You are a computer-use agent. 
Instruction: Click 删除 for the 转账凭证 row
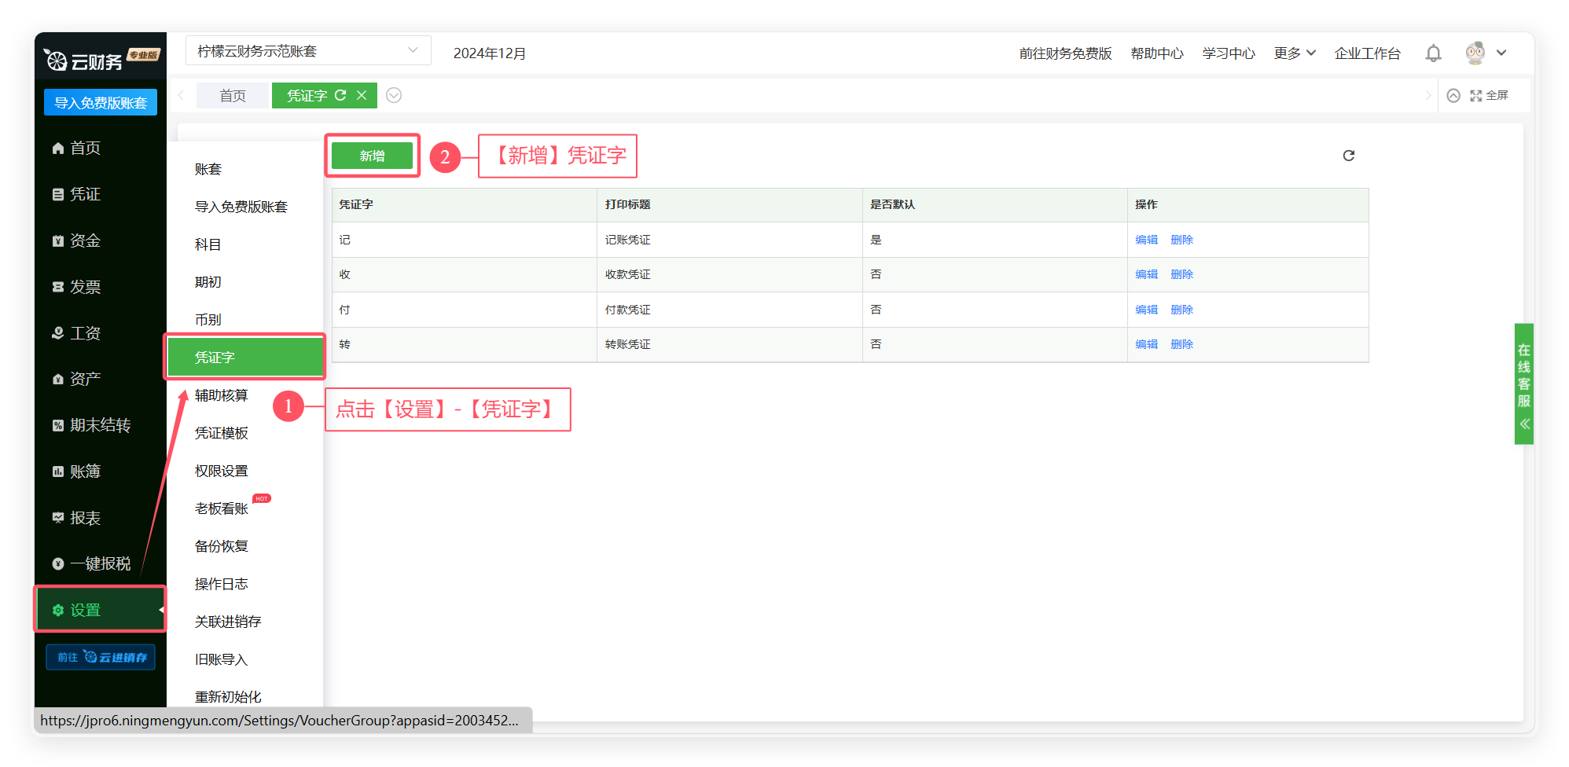1181,344
